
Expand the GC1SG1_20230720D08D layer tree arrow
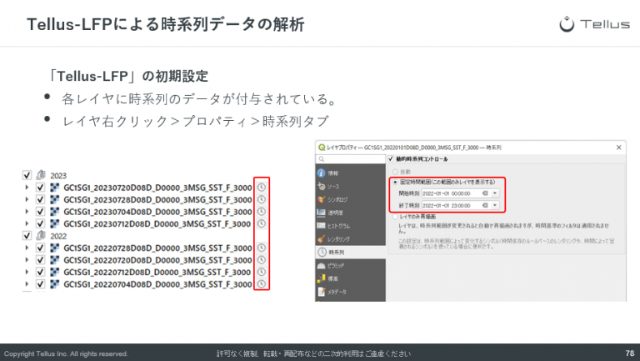point(27,188)
